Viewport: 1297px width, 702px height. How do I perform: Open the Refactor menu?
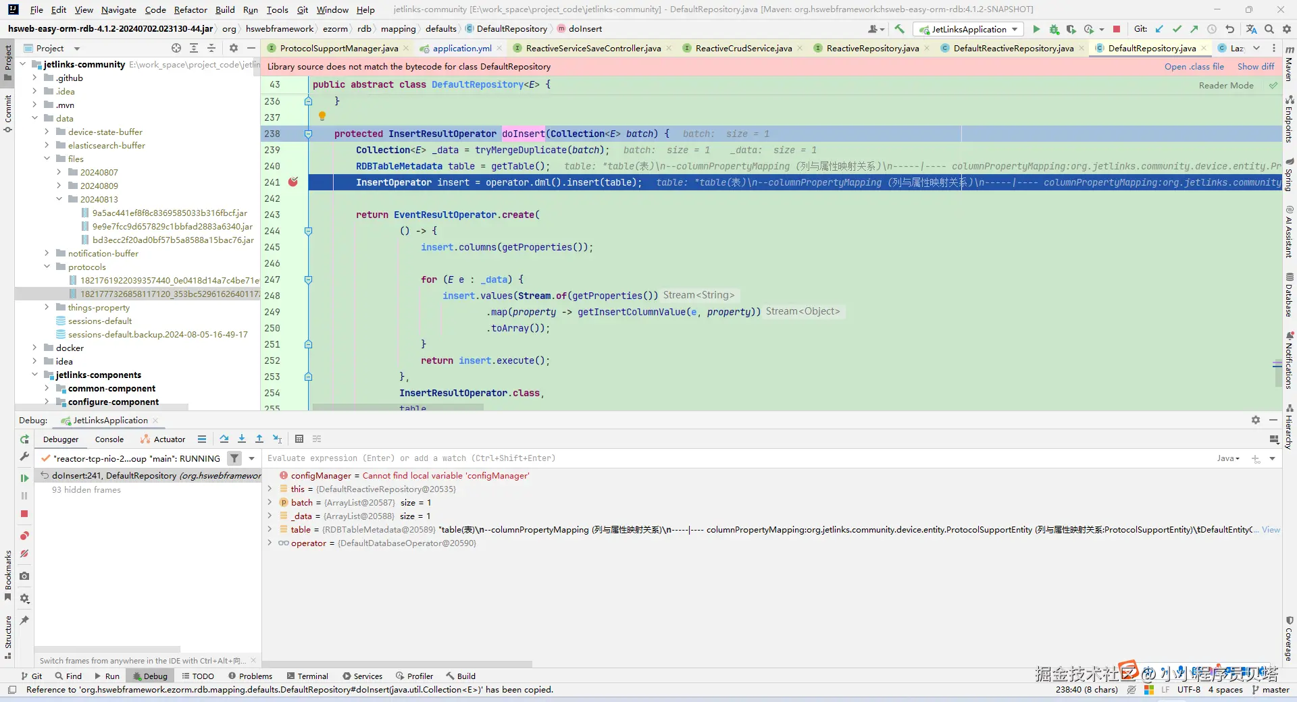click(x=190, y=9)
